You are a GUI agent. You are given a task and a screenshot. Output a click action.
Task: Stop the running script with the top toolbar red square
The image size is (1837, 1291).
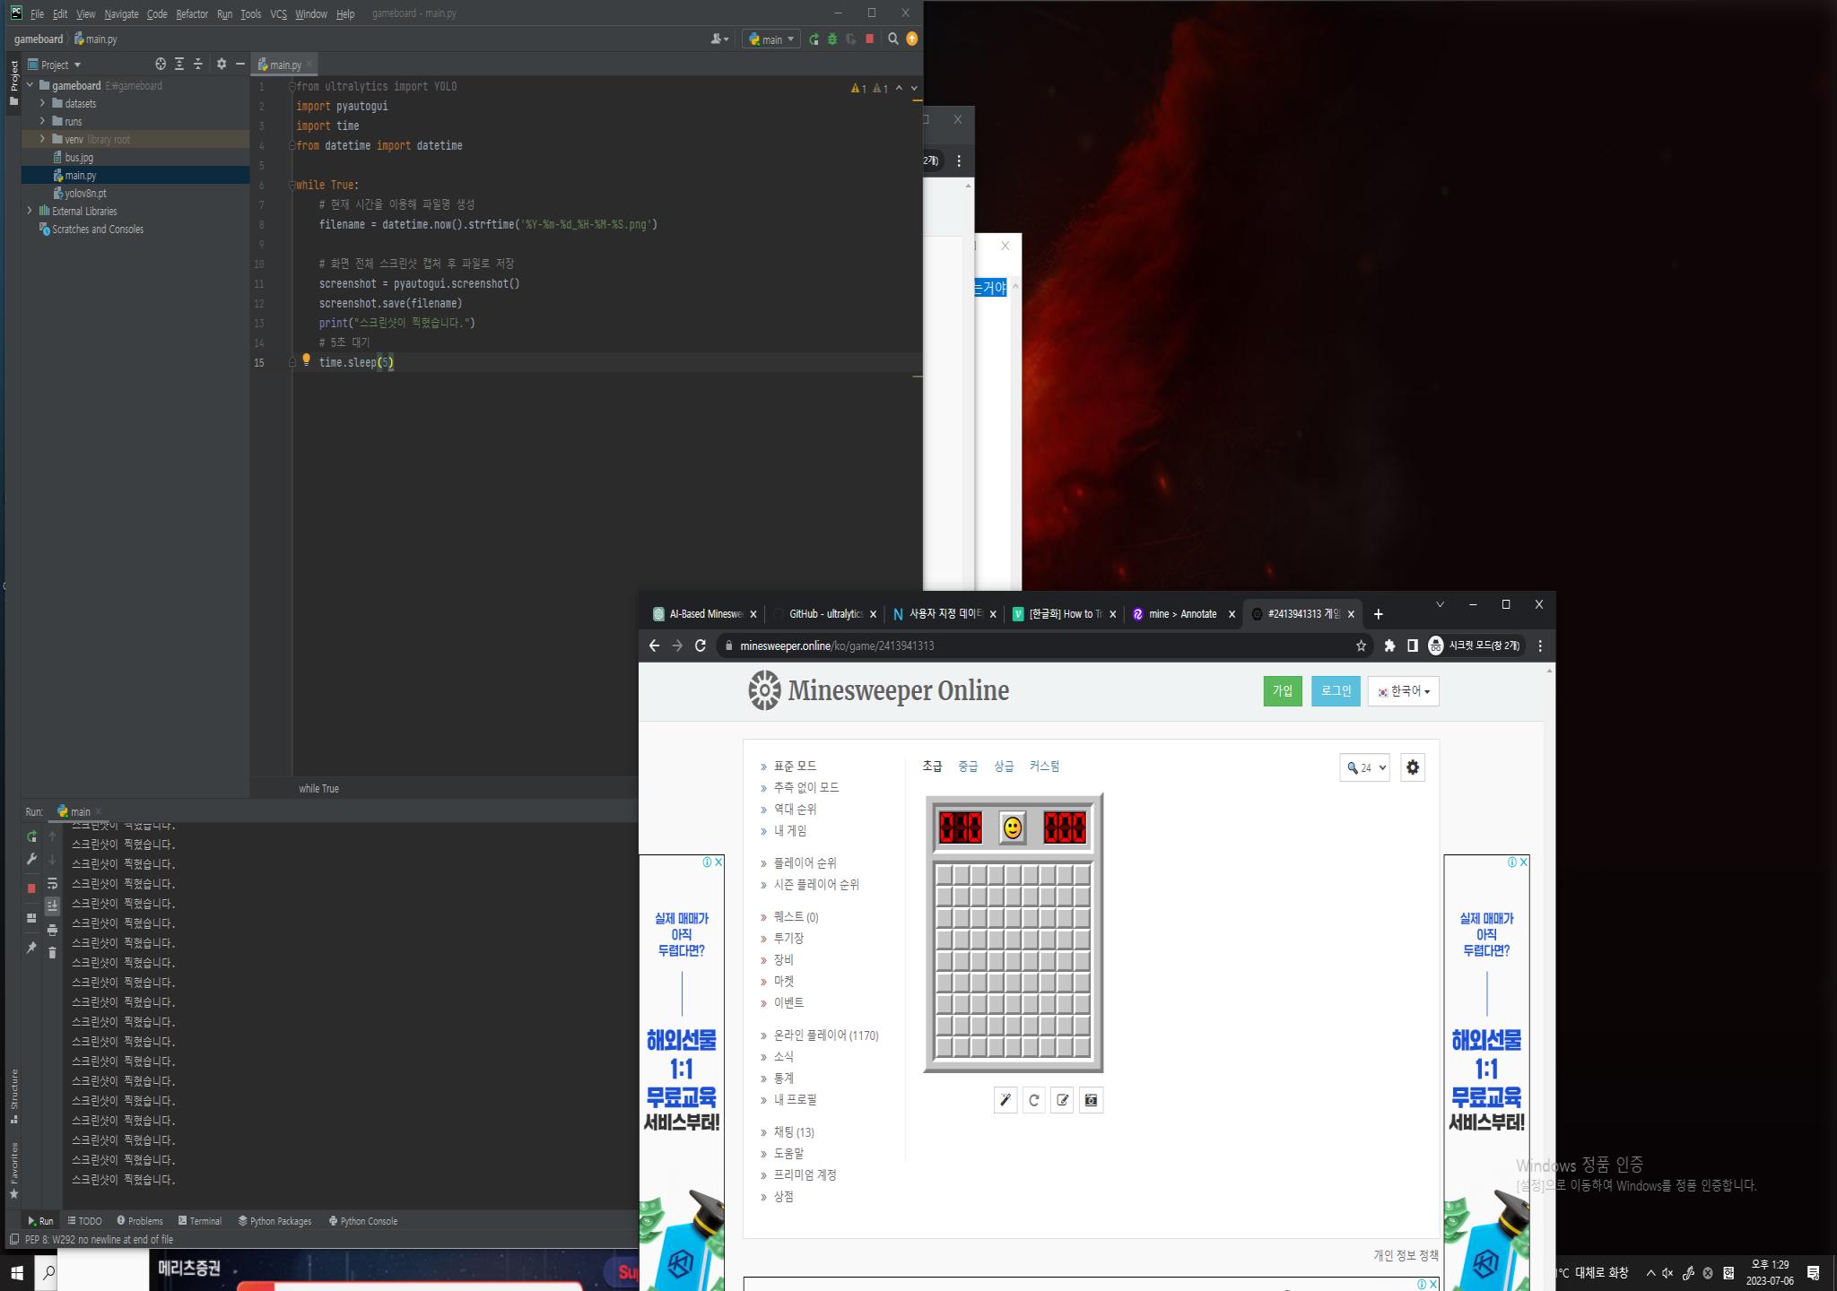click(x=869, y=39)
